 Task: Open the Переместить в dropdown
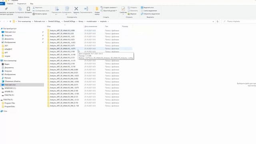pos(56,14)
